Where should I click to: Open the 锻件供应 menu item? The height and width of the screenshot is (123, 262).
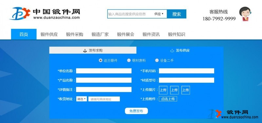coord(49,34)
